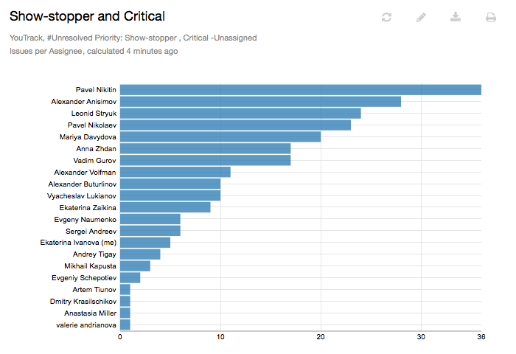The width and height of the screenshot is (516, 354).
Task: Select the Ekaterina Zaikina bar
Action: click(x=165, y=207)
